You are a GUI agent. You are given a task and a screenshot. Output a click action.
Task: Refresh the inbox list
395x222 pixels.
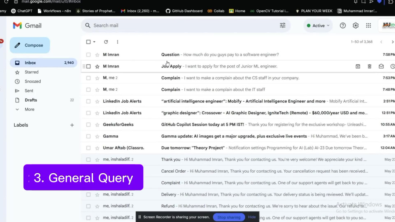click(106, 42)
